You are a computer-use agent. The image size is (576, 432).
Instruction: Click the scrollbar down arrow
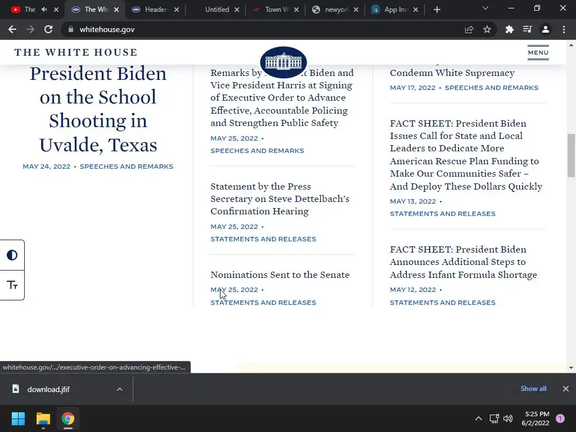click(571, 368)
